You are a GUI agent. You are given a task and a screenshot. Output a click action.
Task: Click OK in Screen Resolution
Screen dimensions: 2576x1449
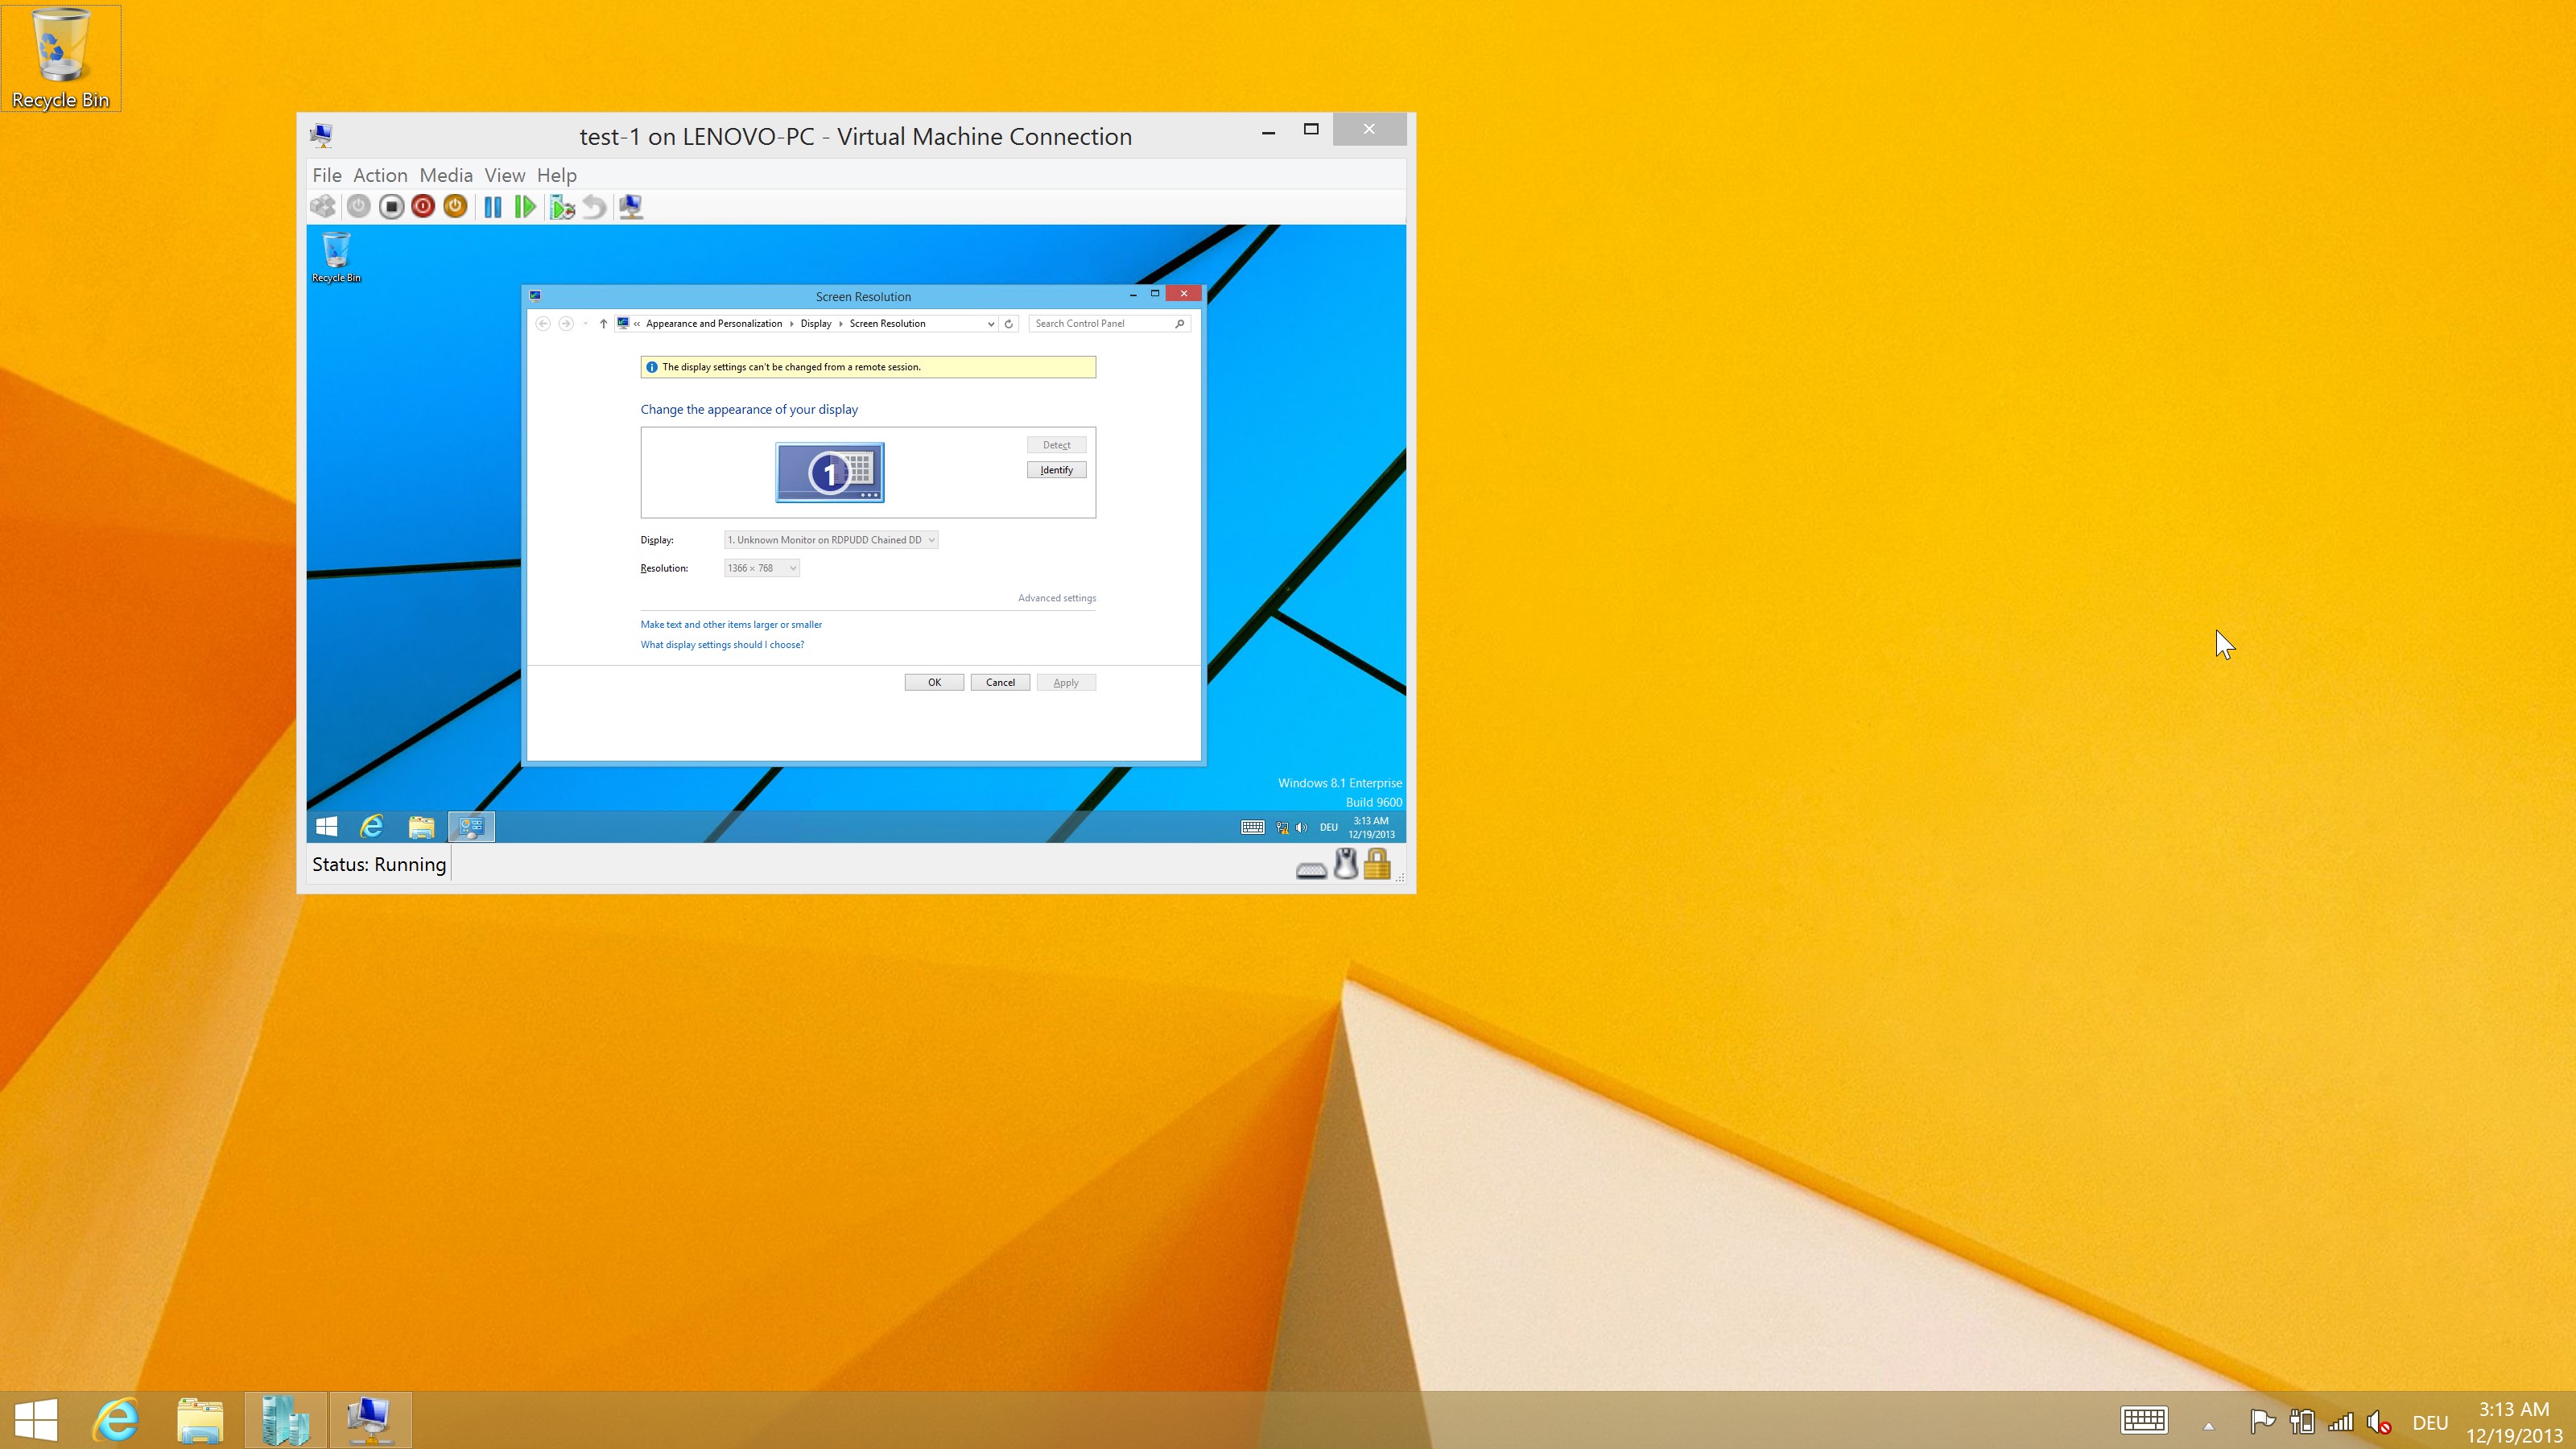[934, 682]
